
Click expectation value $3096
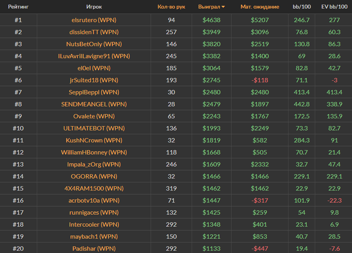(x=260, y=32)
